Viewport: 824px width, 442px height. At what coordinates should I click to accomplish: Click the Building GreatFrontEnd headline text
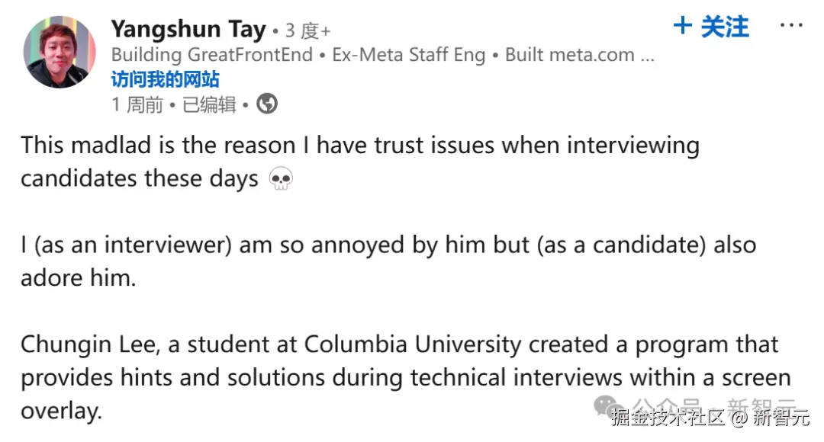click(x=212, y=55)
